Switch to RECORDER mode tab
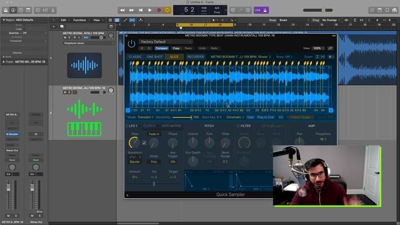 point(196,57)
